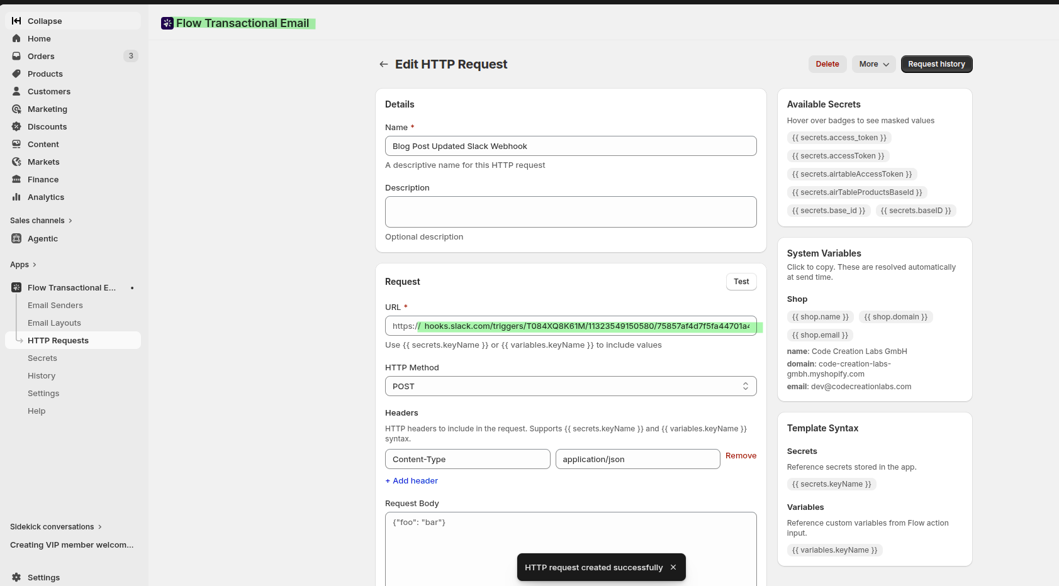Screen dimensions: 1059x586
Task: Click the secrets.keyName syntax badge
Action: [831, 484]
